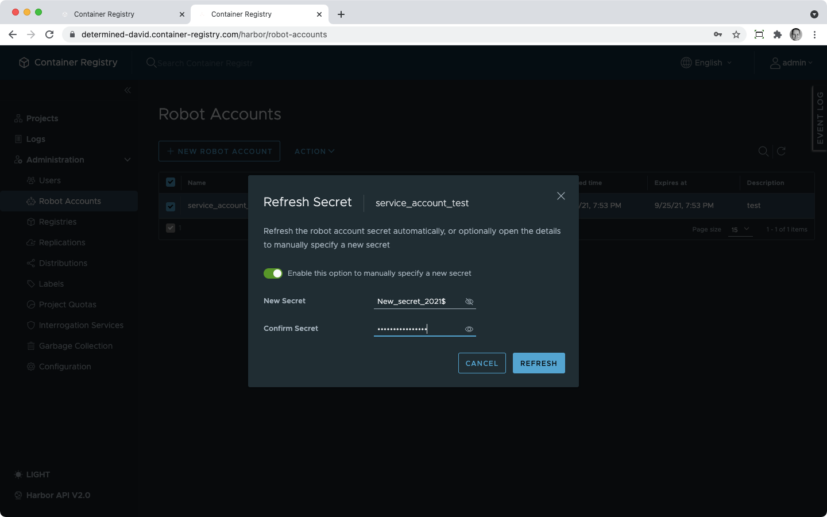This screenshot has height=517, width=827.
Task: Open the Harbor API V2.0 link
Action: point(52,495)
